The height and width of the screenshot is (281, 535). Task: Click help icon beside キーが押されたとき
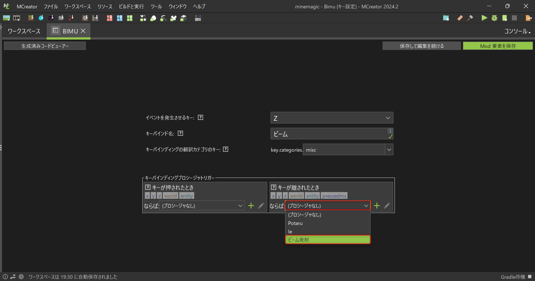148,187
